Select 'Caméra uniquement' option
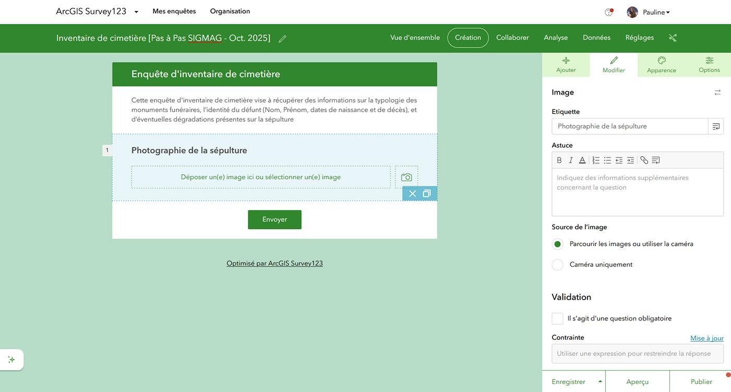Image resolution: width=731 pixels, height=392 pixels. coord(558,265)
